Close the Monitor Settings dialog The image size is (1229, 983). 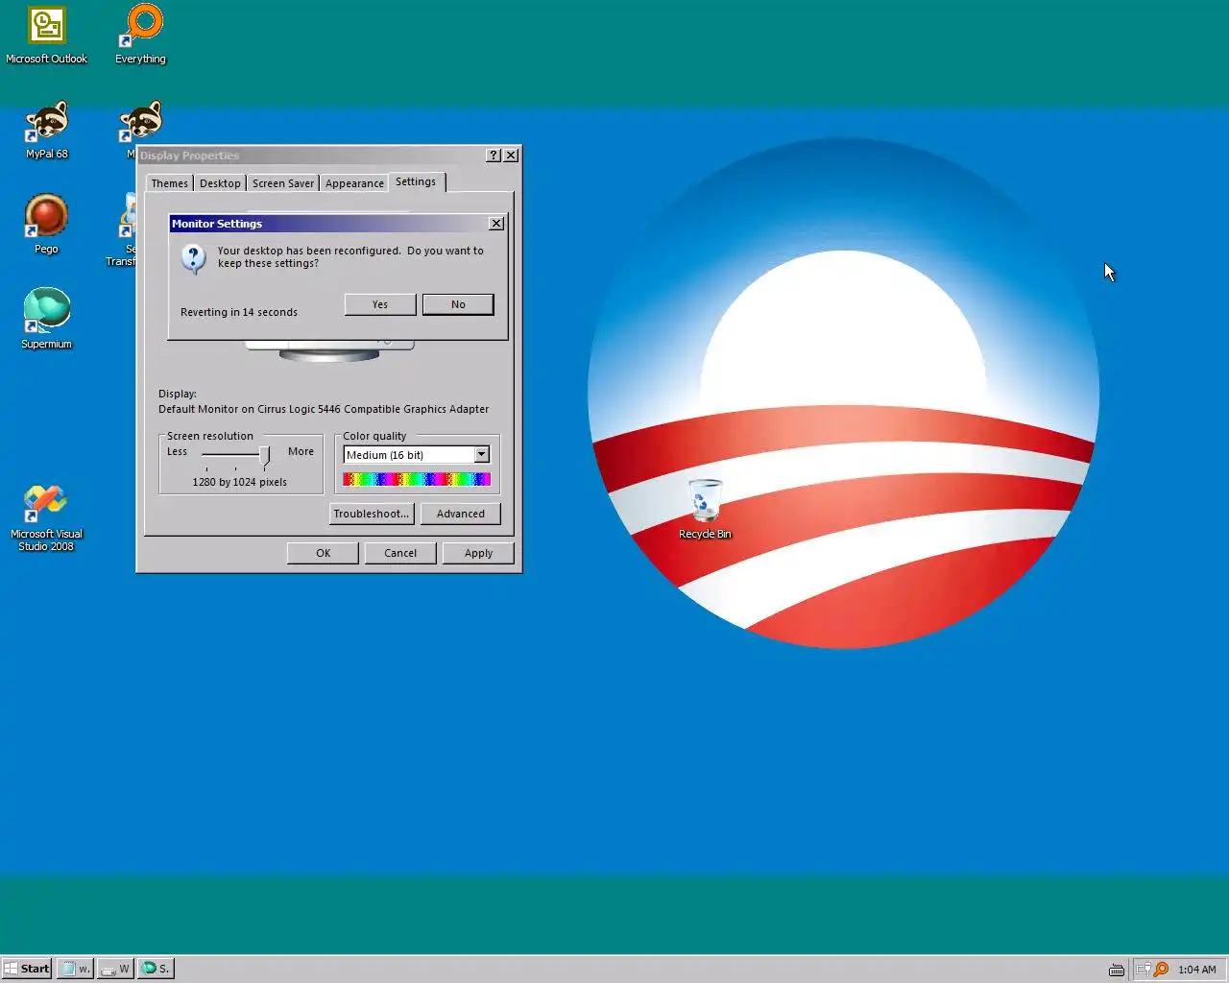(x=496, y=224)
